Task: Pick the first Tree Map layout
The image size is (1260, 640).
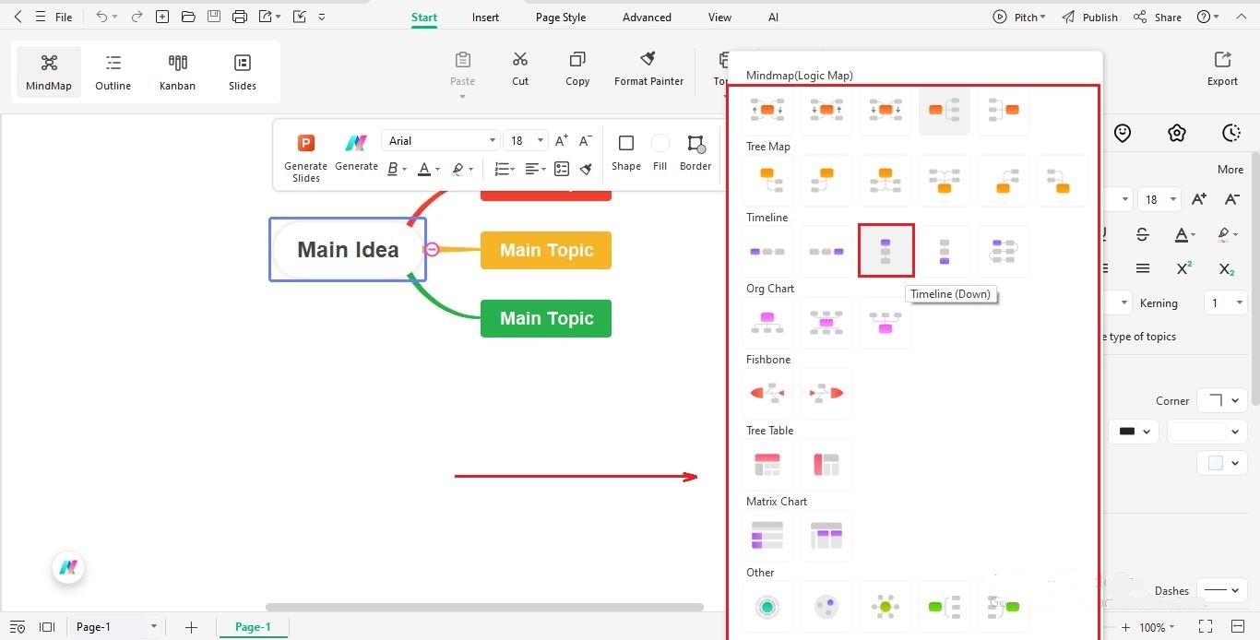Action: (x=767, y=180)
